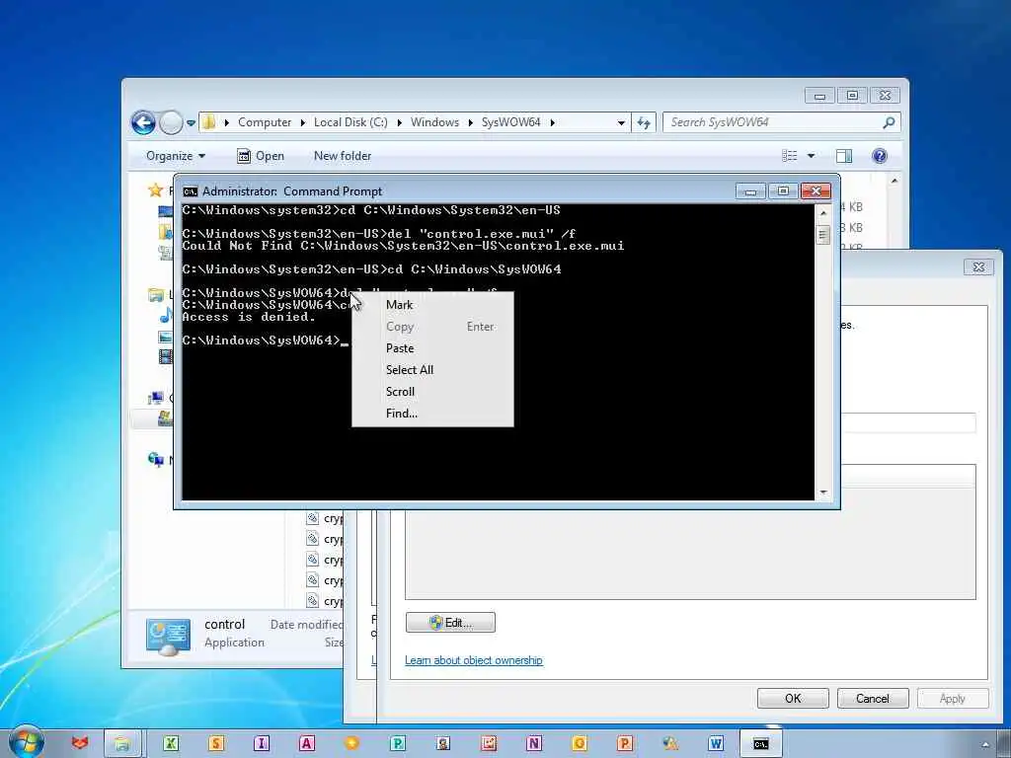Click the Open toolbar button

(261, 155)
